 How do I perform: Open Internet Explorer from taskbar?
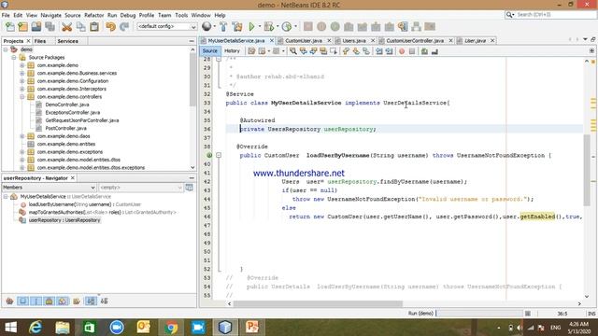(x=36, y=328)
